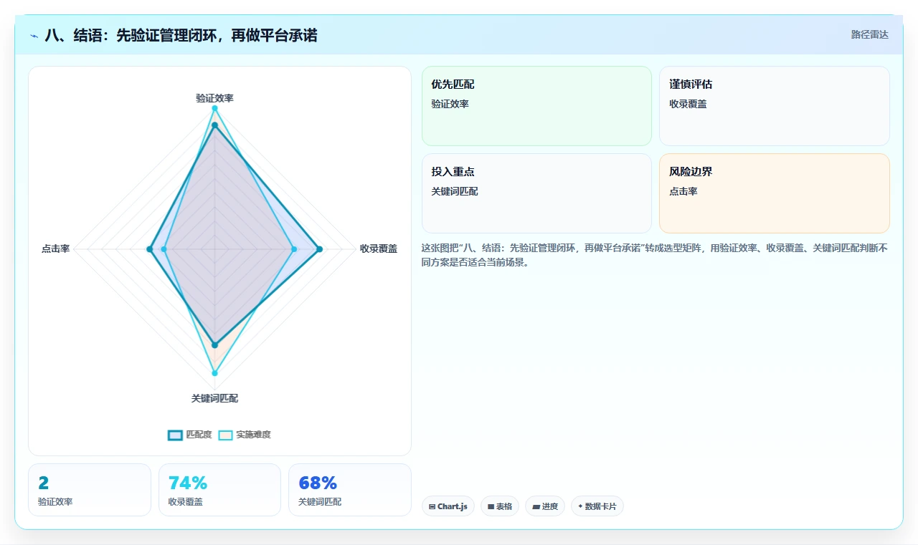
Task: Click the page title 八、结语
Action: pyautogui.click(x=181, y=35)
